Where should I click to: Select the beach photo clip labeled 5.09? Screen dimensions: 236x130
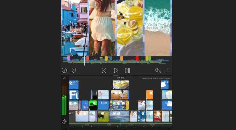pyautogui.click(x=103, y=95)
